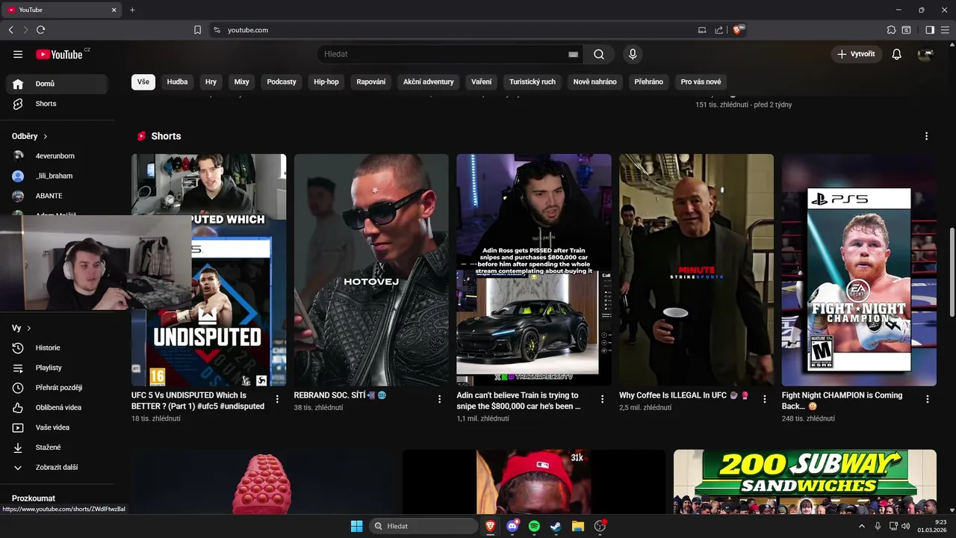The image size is (956, 538).
Task: Open Přehrát později list
Action: point(58,388)
